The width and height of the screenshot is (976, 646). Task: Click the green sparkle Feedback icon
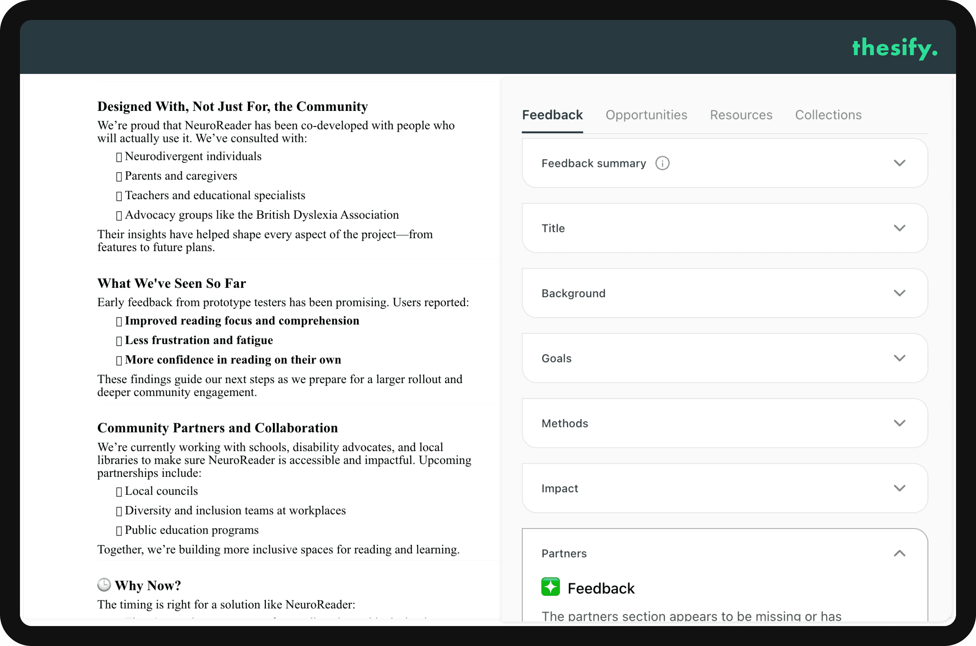tap(551, 587)
